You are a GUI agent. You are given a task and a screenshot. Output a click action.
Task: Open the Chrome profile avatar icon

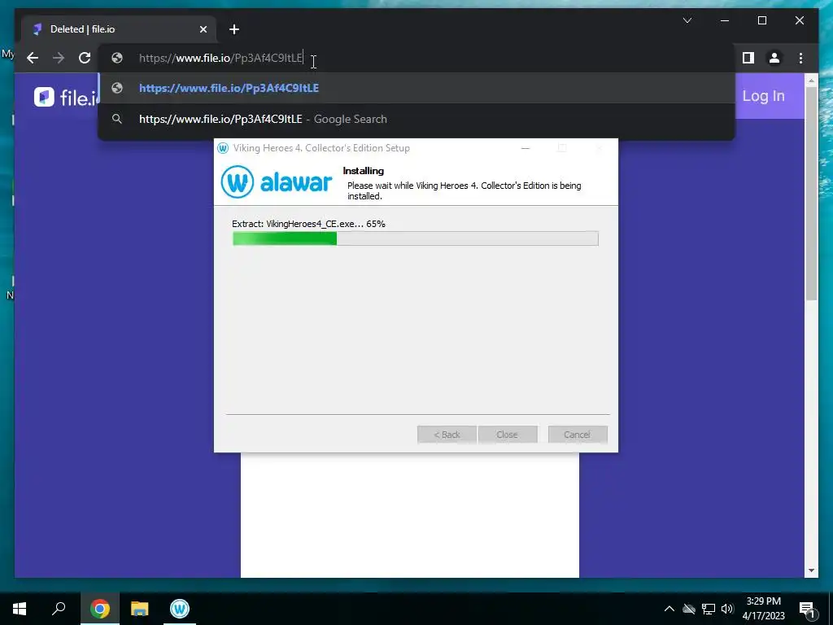click(x=774, y=58)
